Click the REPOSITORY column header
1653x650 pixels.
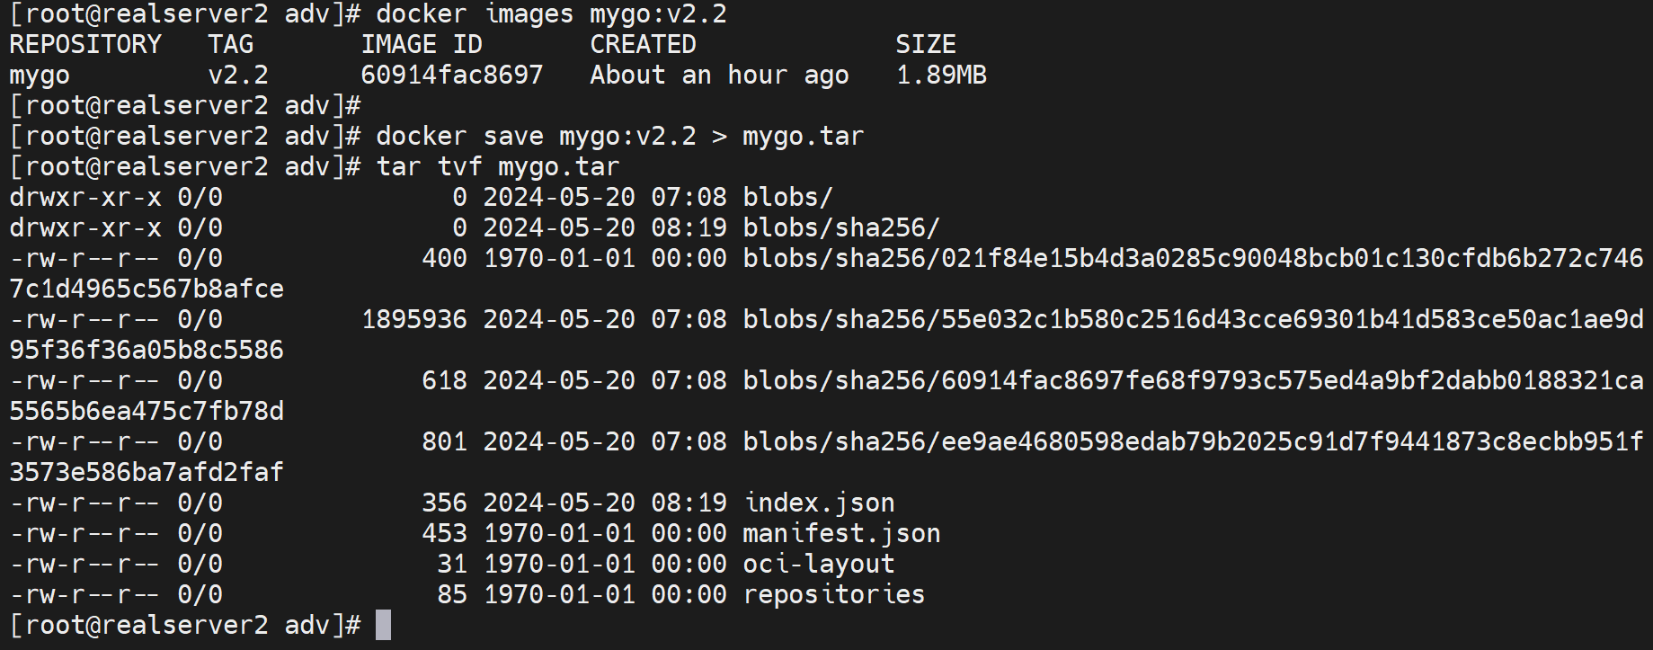coord(85,45)
